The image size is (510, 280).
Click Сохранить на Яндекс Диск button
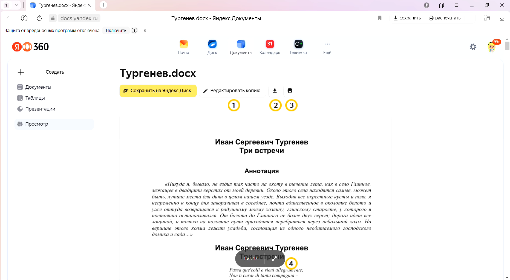[158, 91]
